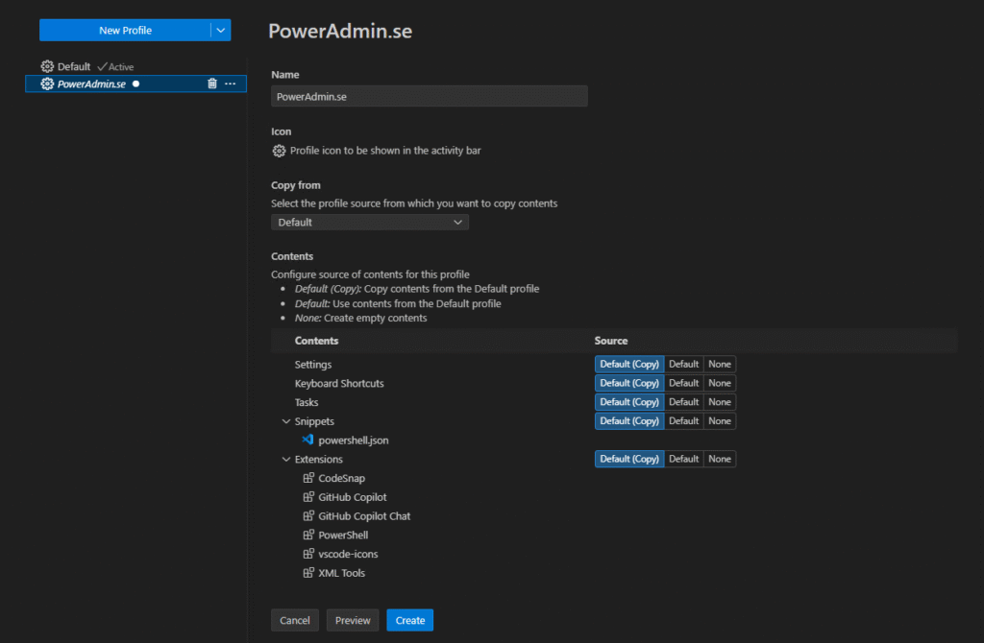Click into the profile Name input field
Viewport: 984px width, 643px height.
[x=430, y=97]
